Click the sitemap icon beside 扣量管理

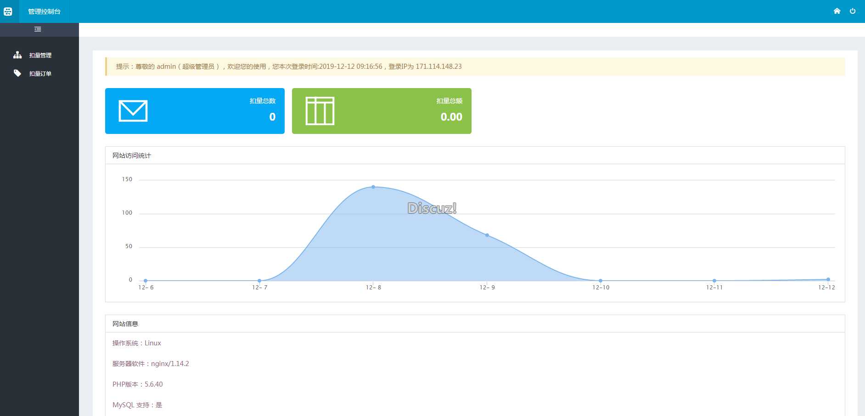(x=17, y=55)
